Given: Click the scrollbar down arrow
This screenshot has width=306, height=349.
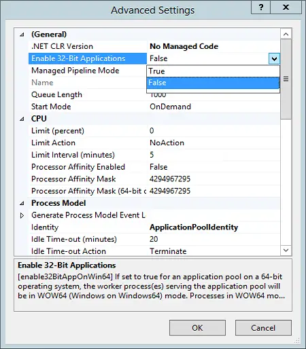Looking at the screenshot, I should pos(286,250).
